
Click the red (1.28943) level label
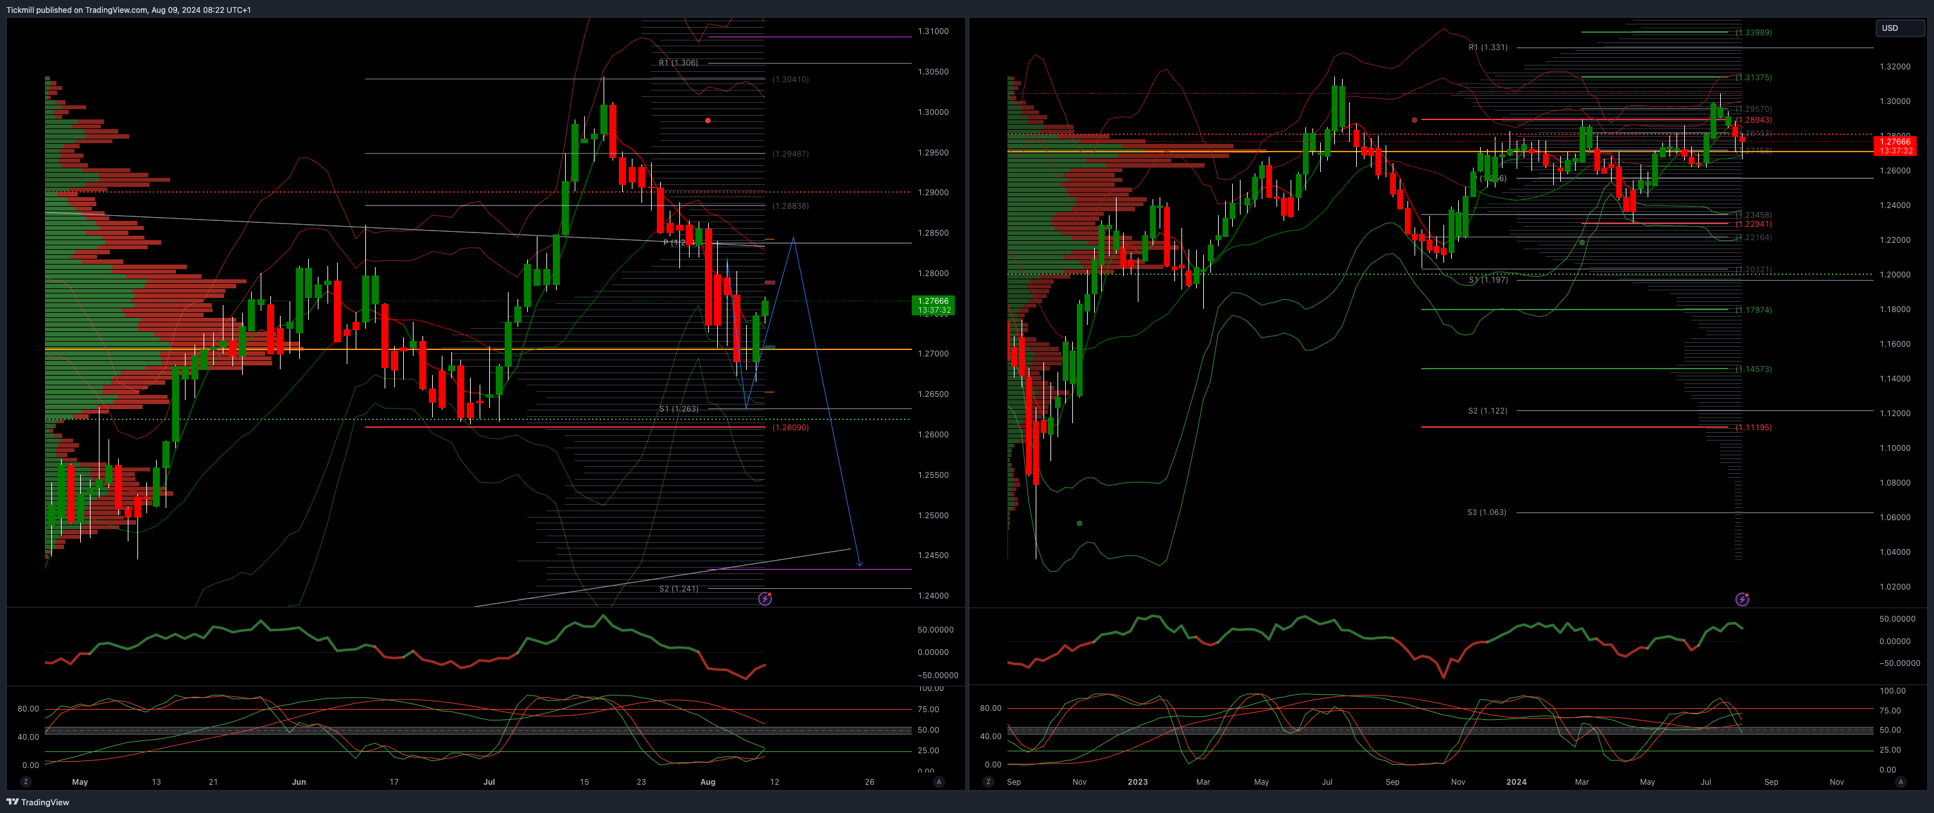(1754, 120)
